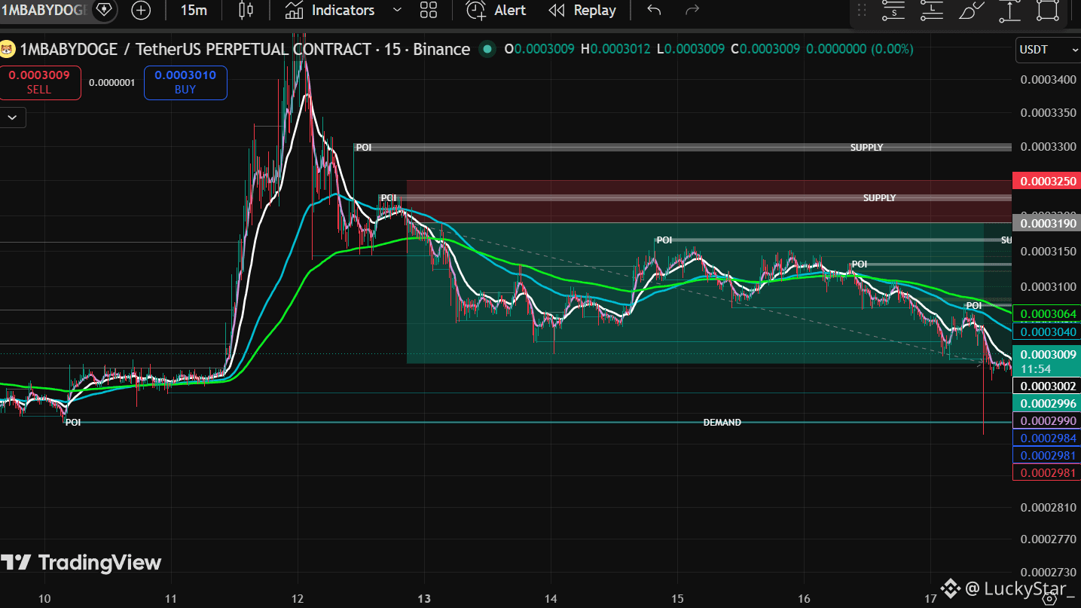Open the chart layout grid selector
The image size is (1081, 608).
pos(429,11)
